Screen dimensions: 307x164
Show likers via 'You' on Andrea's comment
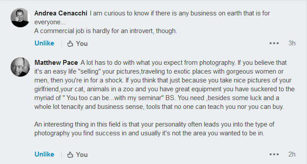(x=82, y=44)
